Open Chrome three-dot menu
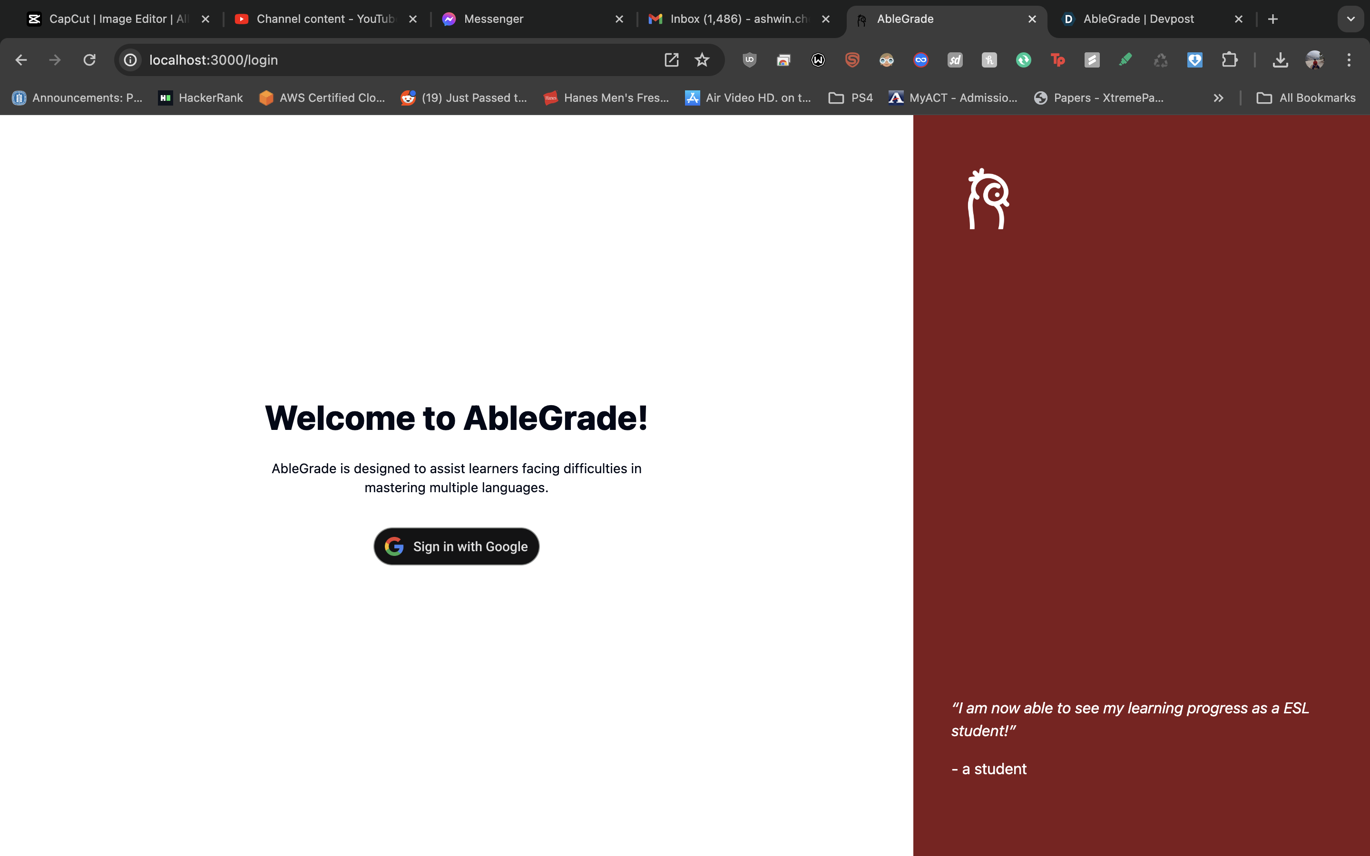Screen dimensions: 1370x856 (x=1349, y=60)
